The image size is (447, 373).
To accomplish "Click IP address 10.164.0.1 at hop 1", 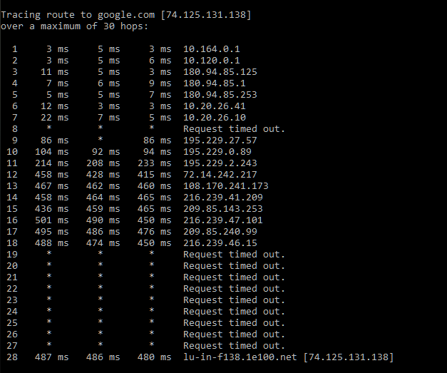I will point(212,49).
